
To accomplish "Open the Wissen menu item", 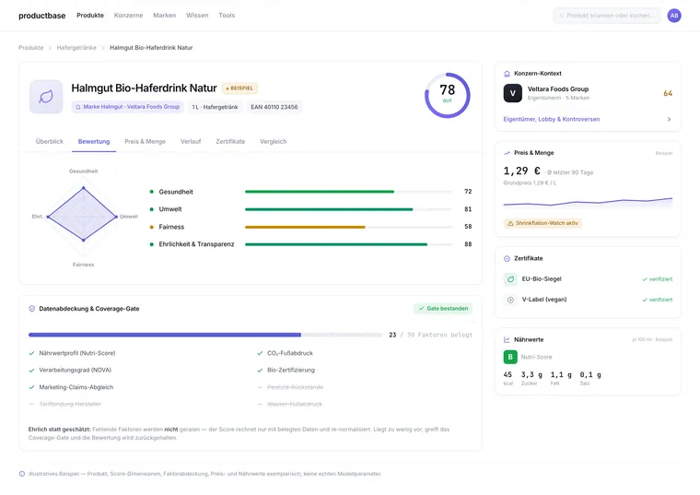I will (197, 15).
